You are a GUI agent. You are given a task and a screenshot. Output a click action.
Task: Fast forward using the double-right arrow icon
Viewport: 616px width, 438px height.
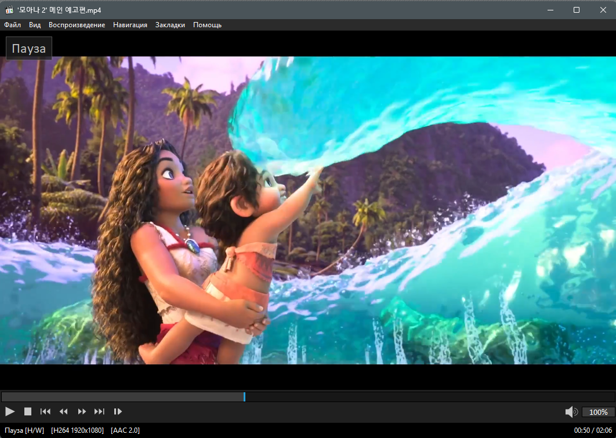[82, 411]
